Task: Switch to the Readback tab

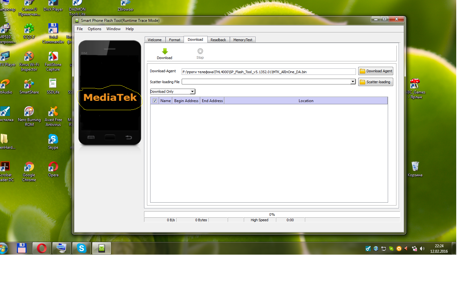Action: pyautogui.click(x=218, y=40)
